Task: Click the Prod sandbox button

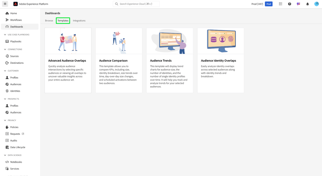Action: click(x=269, y=4)
